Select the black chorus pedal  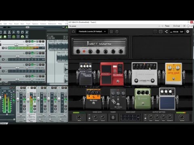pyautogui.click(x=118, y=99)
